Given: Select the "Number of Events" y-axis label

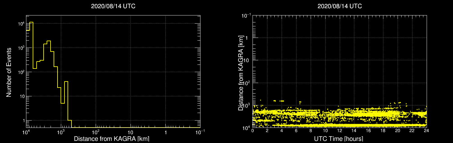Looking at the screenshot, I should click(9, 72).
